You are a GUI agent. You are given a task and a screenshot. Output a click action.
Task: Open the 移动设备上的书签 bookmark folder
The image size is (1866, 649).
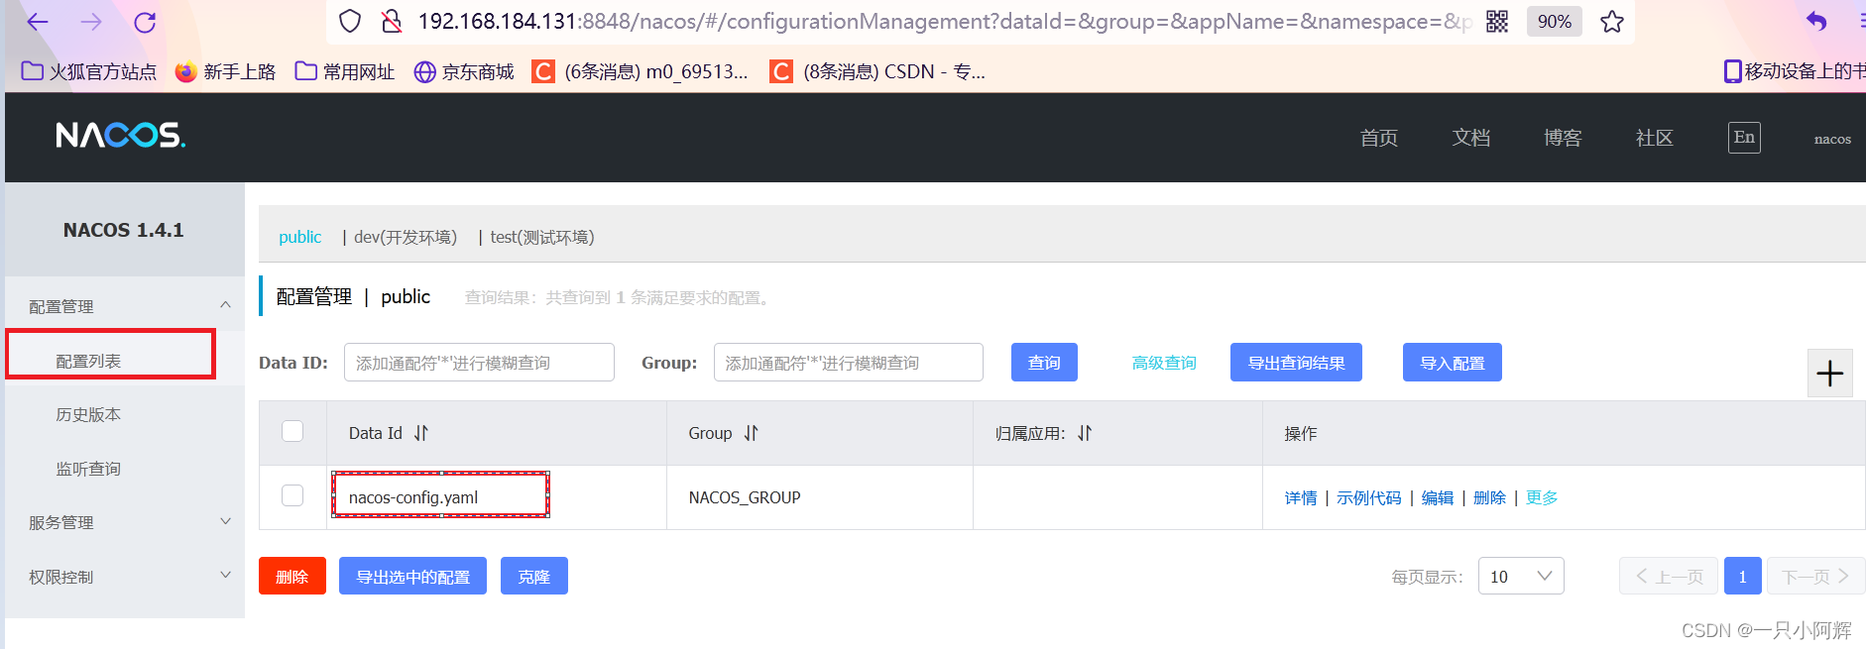[x=1794, y=71]
